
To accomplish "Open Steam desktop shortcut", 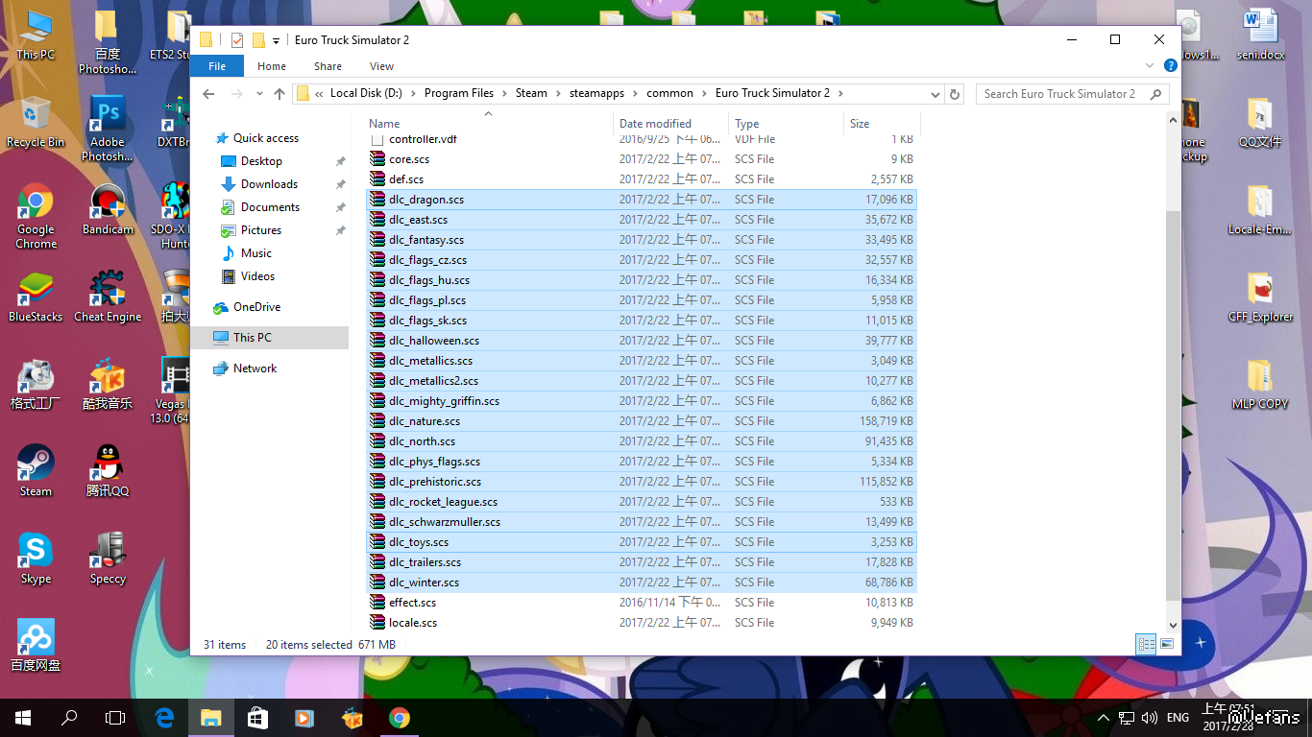I will click(36, 471).
